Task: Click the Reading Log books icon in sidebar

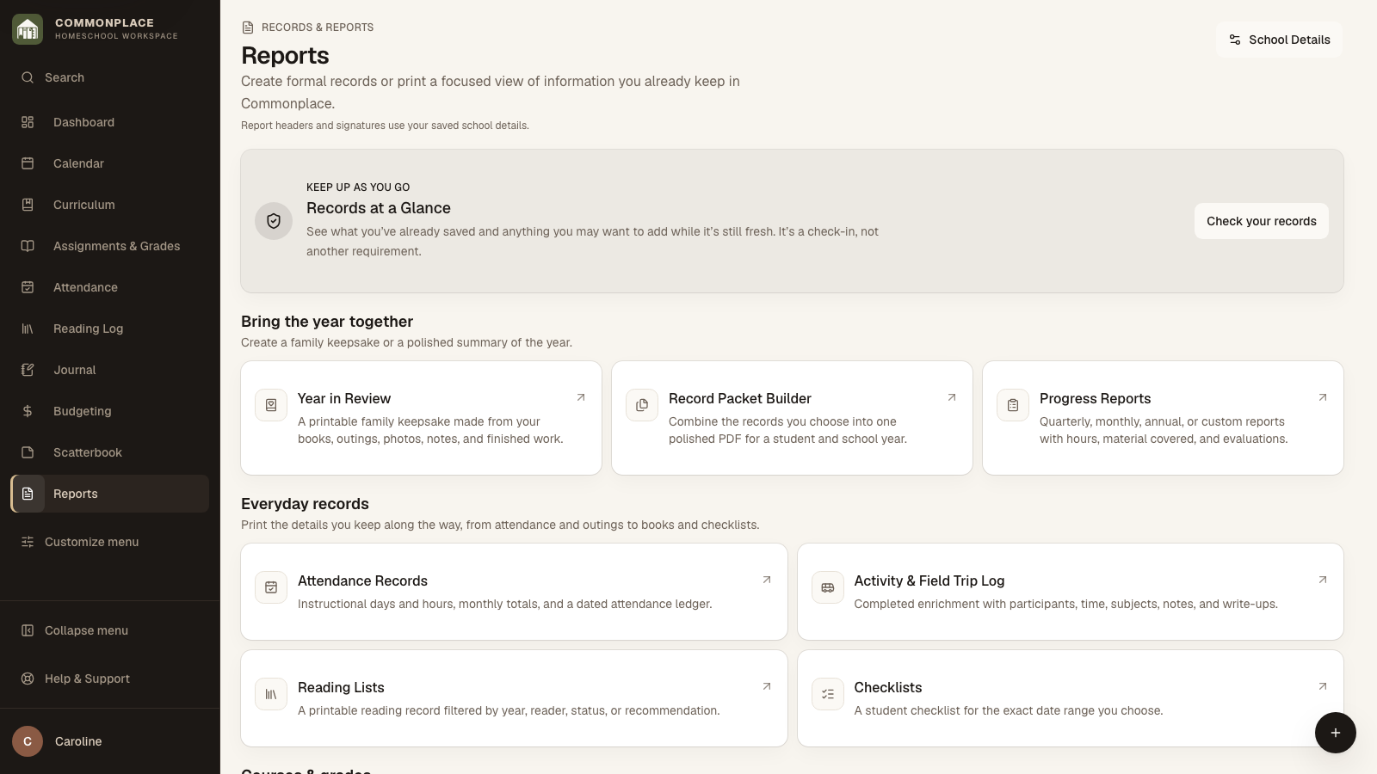Action: pyautogui.click(x=28, y=329)
